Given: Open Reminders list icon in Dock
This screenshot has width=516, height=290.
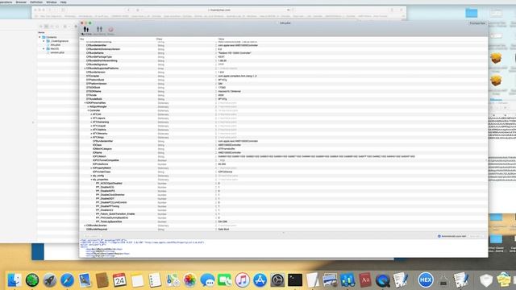Looking at the screenshot, I should click(154, 280).
